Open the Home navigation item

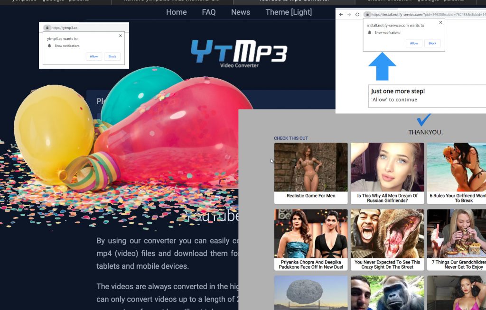coord(176,12)
